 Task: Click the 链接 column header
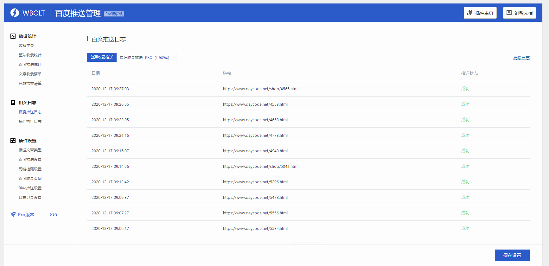tap(227, 73)
